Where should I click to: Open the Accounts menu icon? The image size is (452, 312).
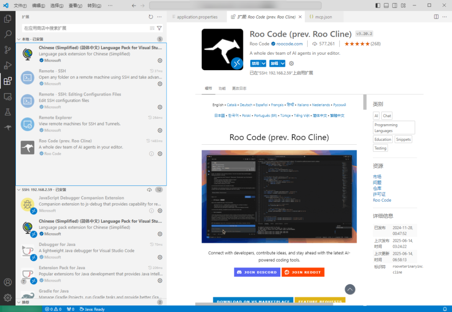click(8, 282)
